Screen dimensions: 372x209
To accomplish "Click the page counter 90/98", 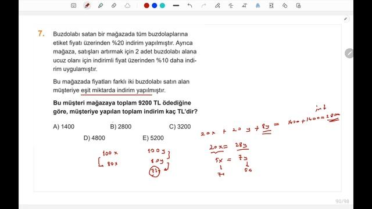I will pyautogui.click(x=342, y=201).
